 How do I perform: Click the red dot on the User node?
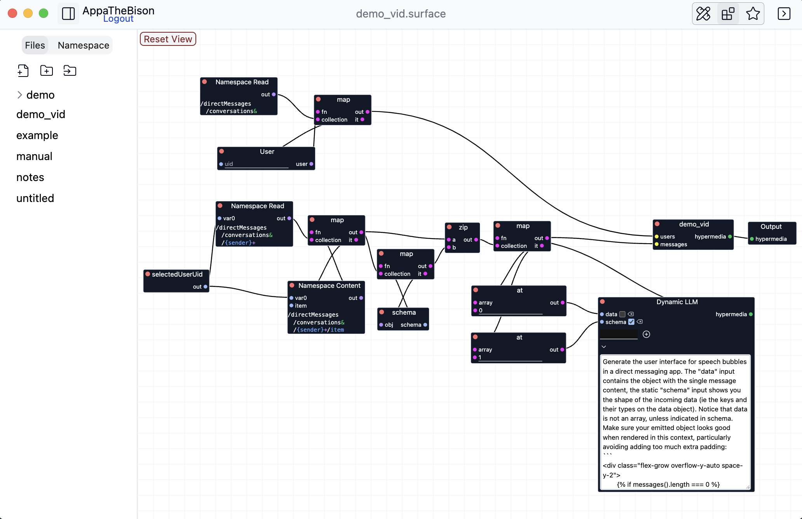click(x=221, y=151)
